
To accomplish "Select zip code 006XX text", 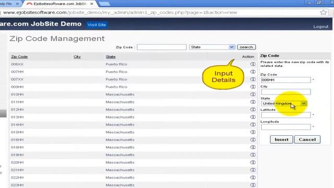I will [x=17, y=64].
